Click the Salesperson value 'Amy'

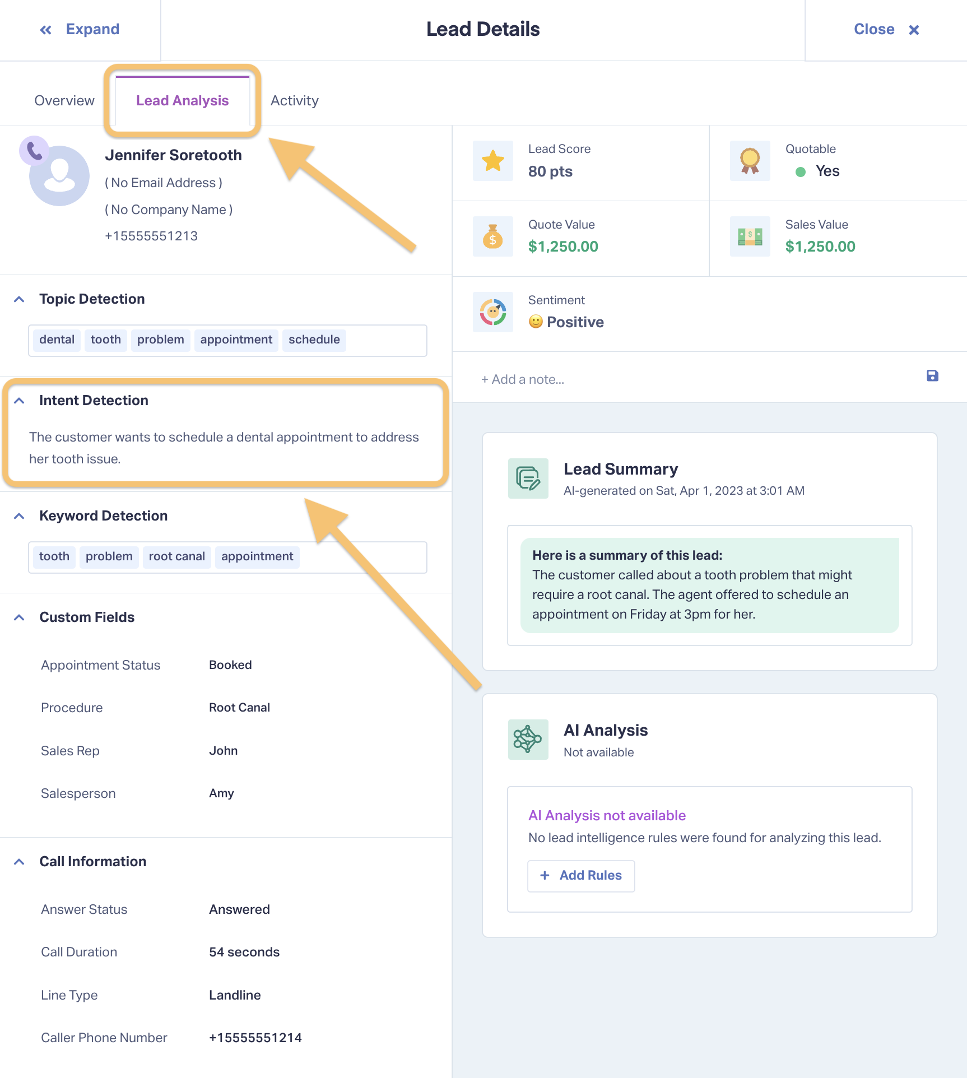point(221,793)
